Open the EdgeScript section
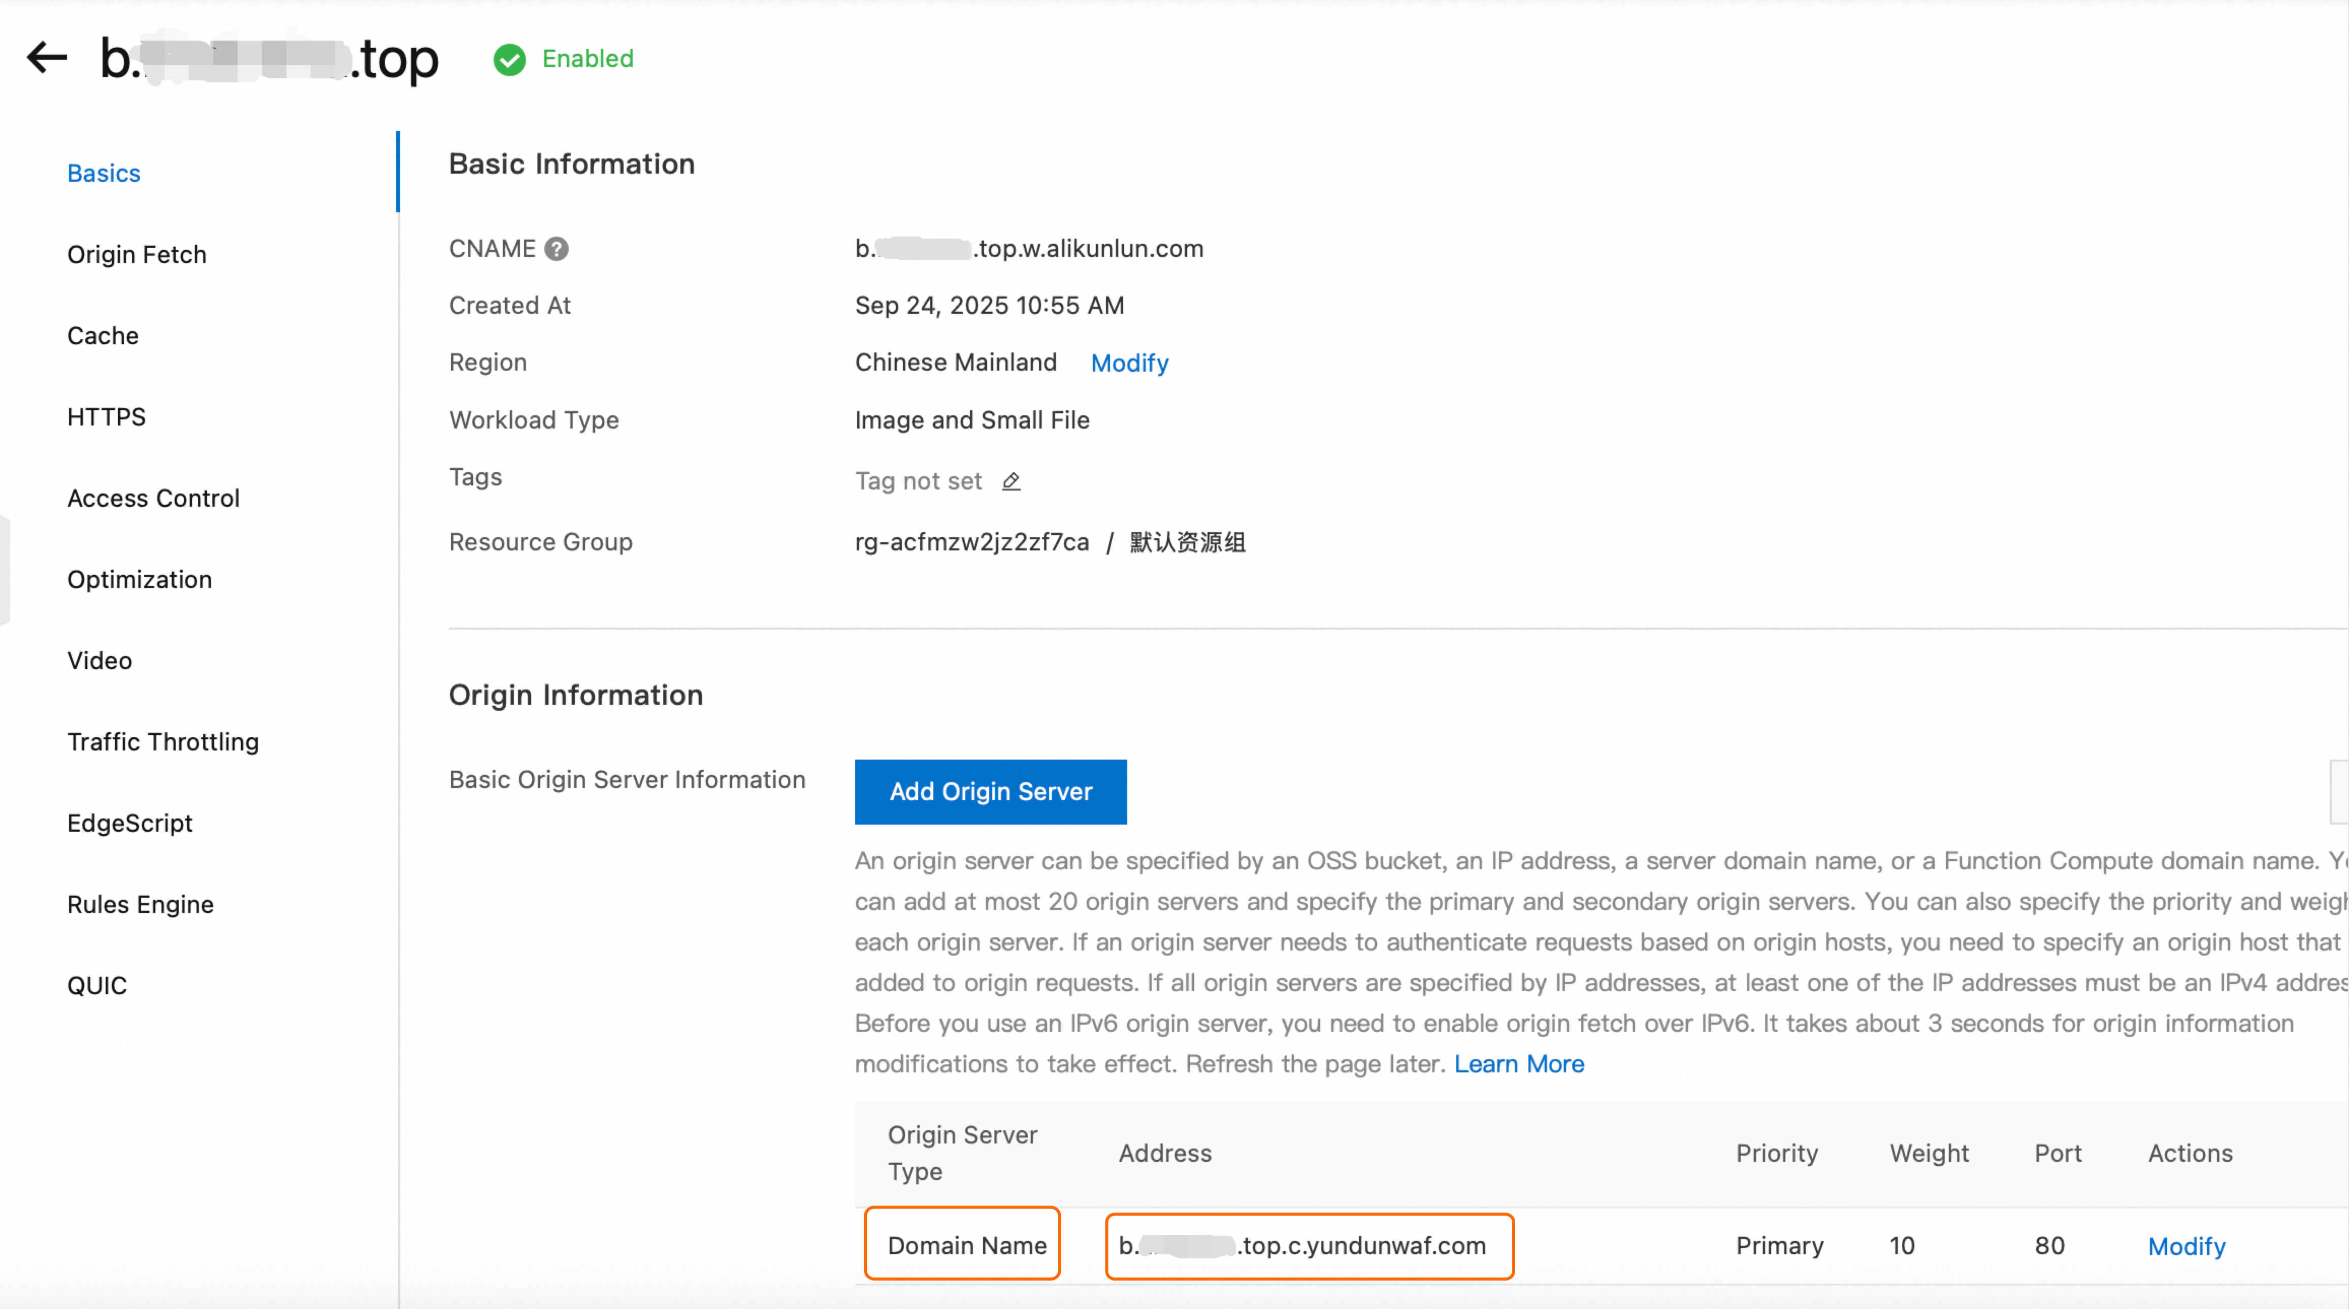This screenshot has width=2349, height=1309. [x=129, y=822]
